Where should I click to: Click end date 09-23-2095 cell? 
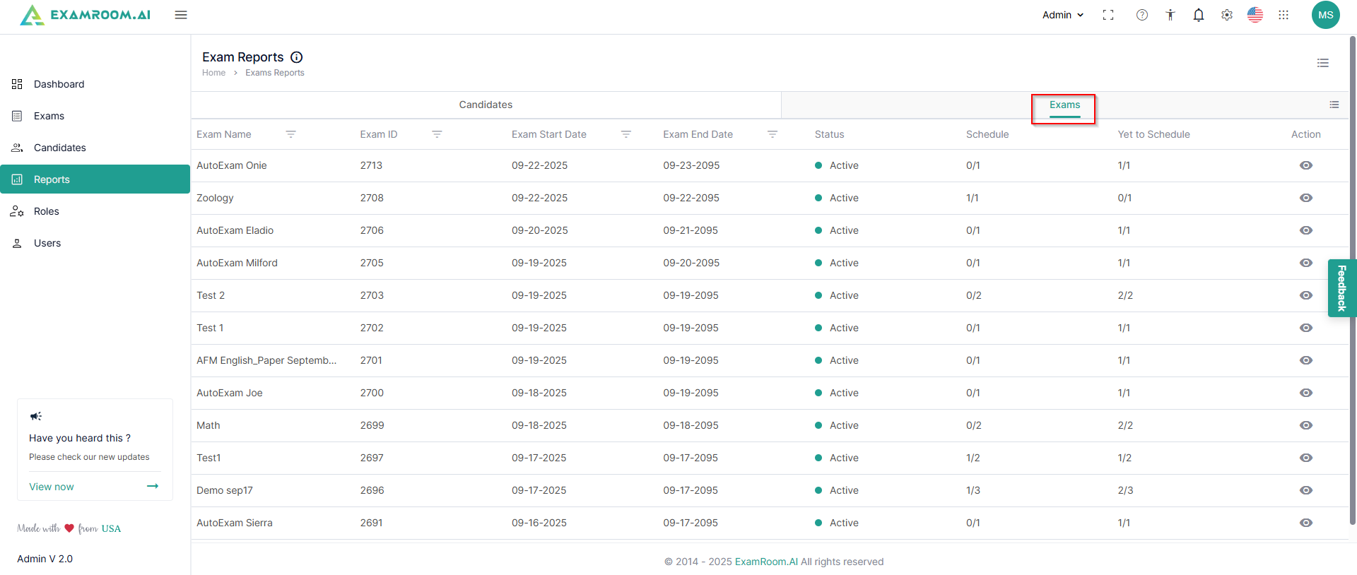[691, 165]
